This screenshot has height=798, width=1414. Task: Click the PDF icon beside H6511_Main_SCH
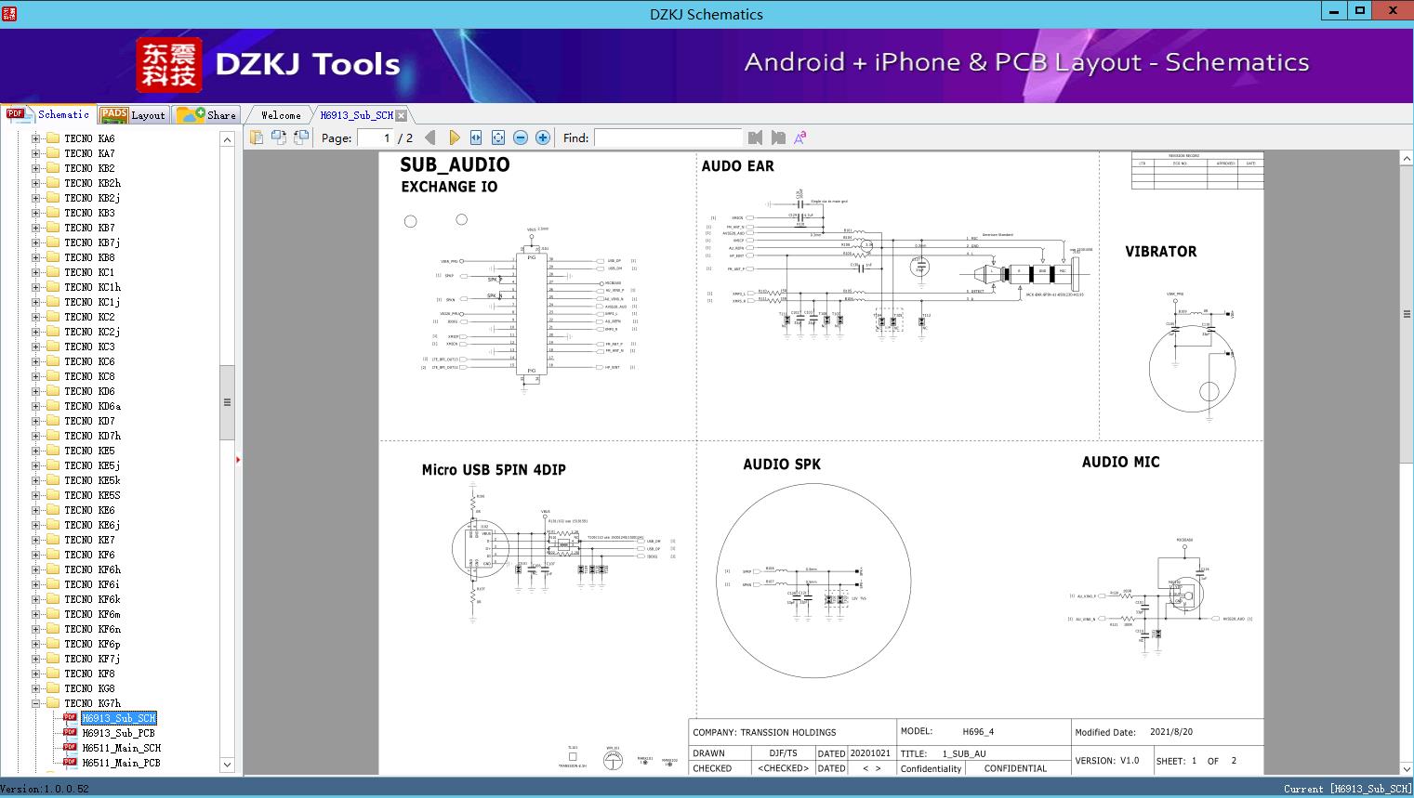click(70, 748)
